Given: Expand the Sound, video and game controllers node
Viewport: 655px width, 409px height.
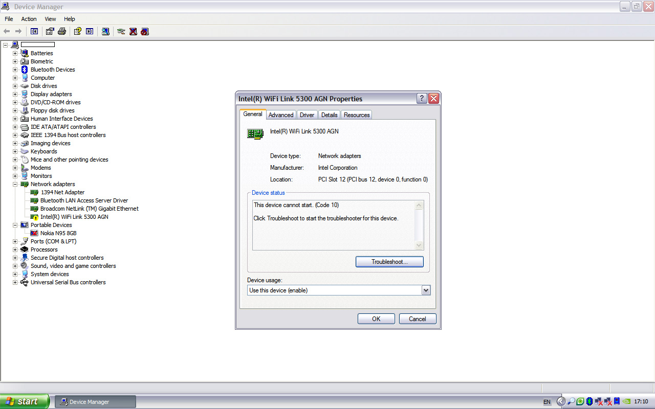Looking at the screenshot, I should click(x=15, y=266).
